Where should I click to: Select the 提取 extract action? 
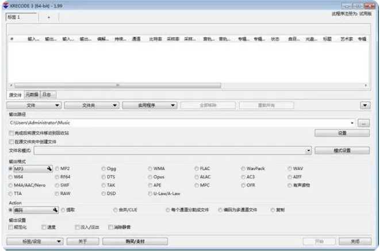[63, 210]
